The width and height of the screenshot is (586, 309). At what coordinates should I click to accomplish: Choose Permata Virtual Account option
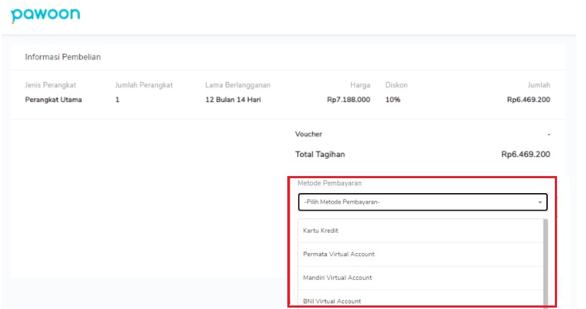420,254
